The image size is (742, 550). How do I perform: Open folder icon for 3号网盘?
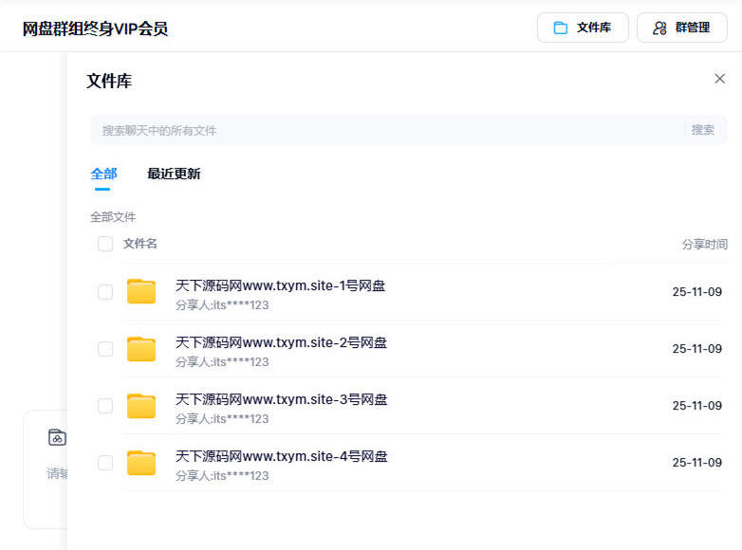tap(141, 406)
